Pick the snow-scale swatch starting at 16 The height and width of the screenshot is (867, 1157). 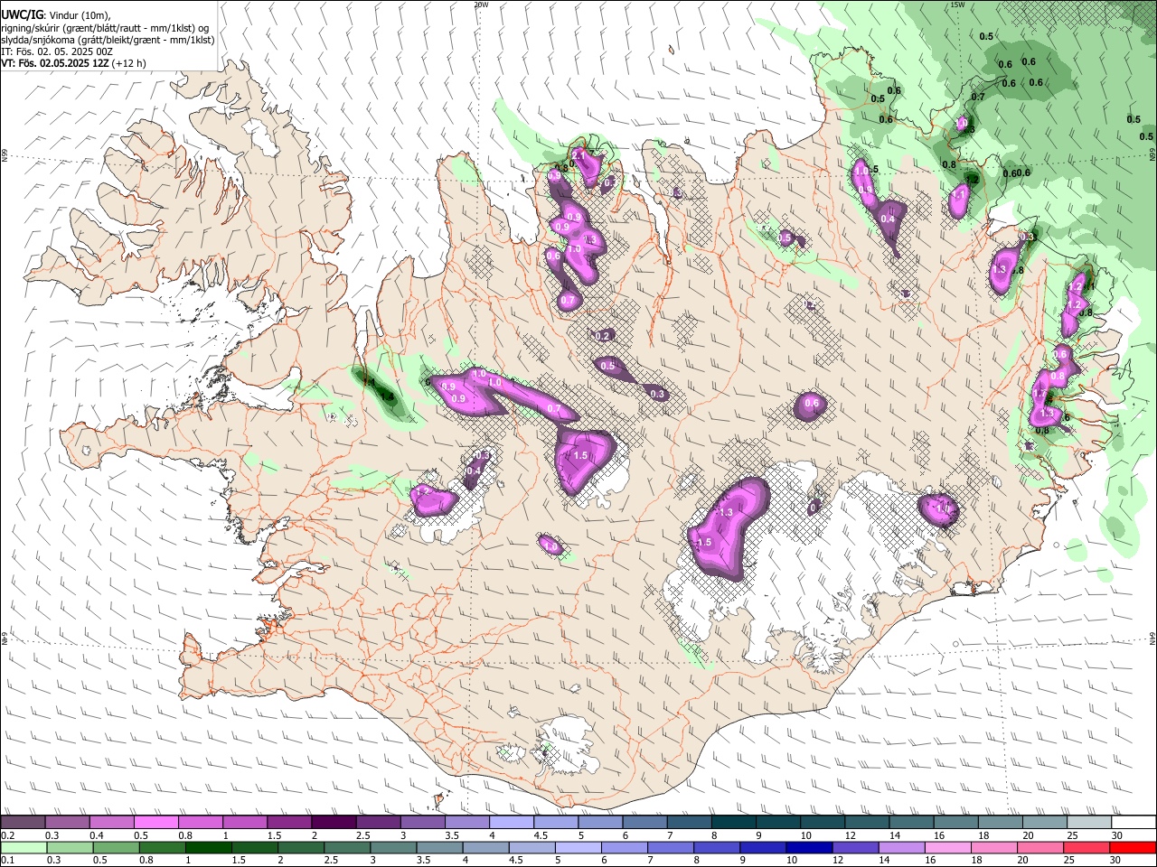click(955, 823)
